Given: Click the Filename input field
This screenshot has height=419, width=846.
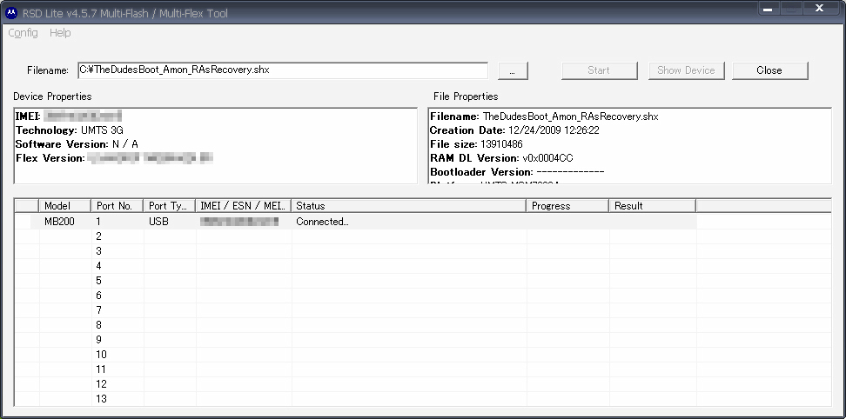Looking at the screenshot, I should pyautogui.click(x=283, y=70).
